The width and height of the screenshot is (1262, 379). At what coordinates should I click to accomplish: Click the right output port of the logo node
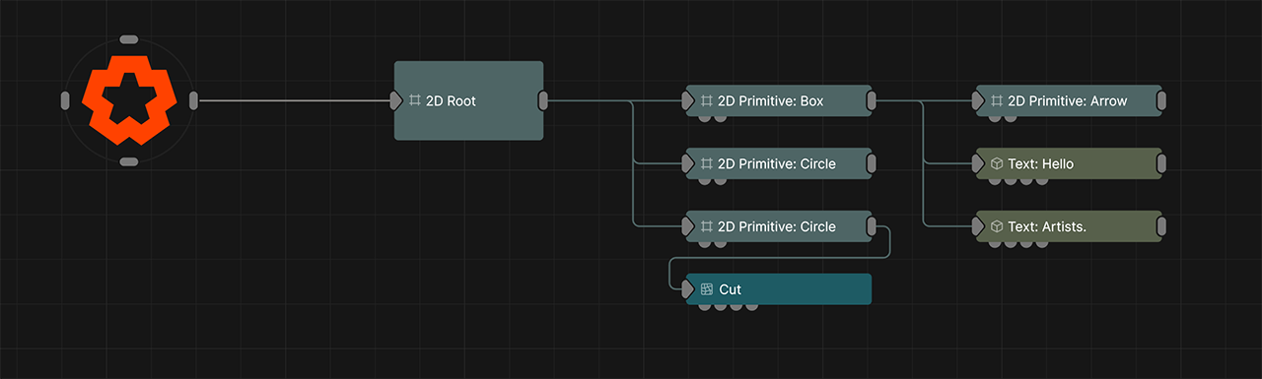coord(193,100)
